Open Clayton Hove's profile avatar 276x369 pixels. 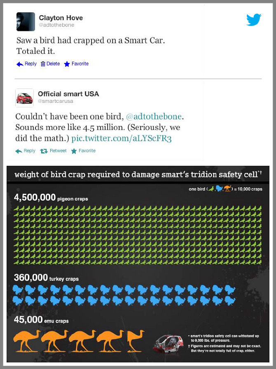[26, 22]
